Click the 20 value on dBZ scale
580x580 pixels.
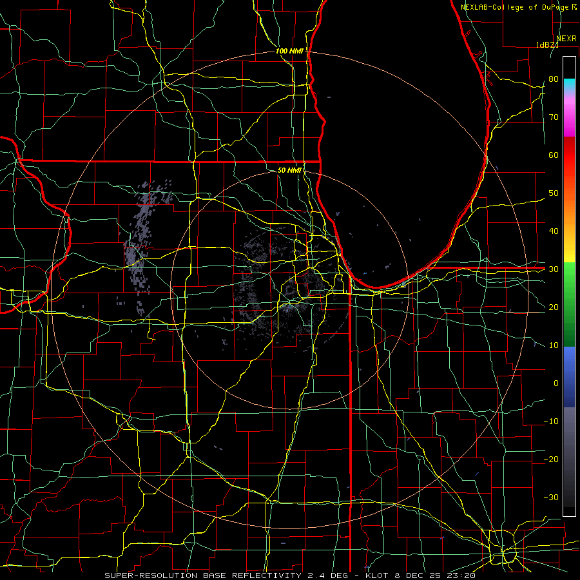click(554, 307)
